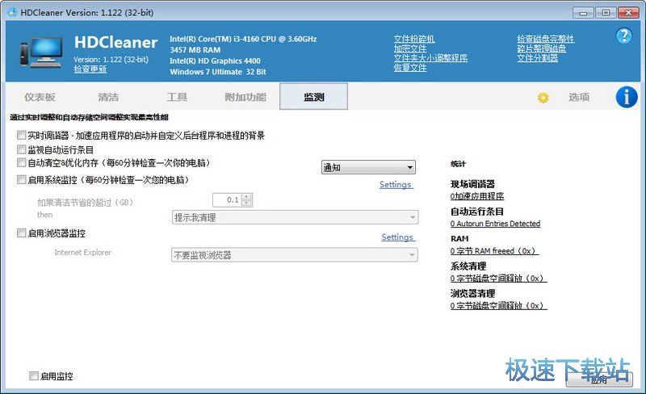Click 系统清理 disk space freed link

point(498,279)
